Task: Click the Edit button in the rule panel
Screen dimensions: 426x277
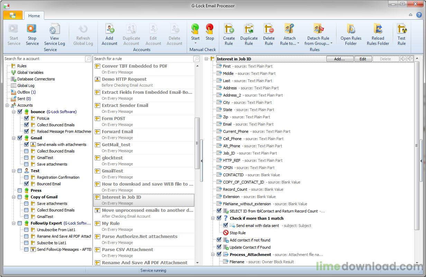Action: point(363,59)
